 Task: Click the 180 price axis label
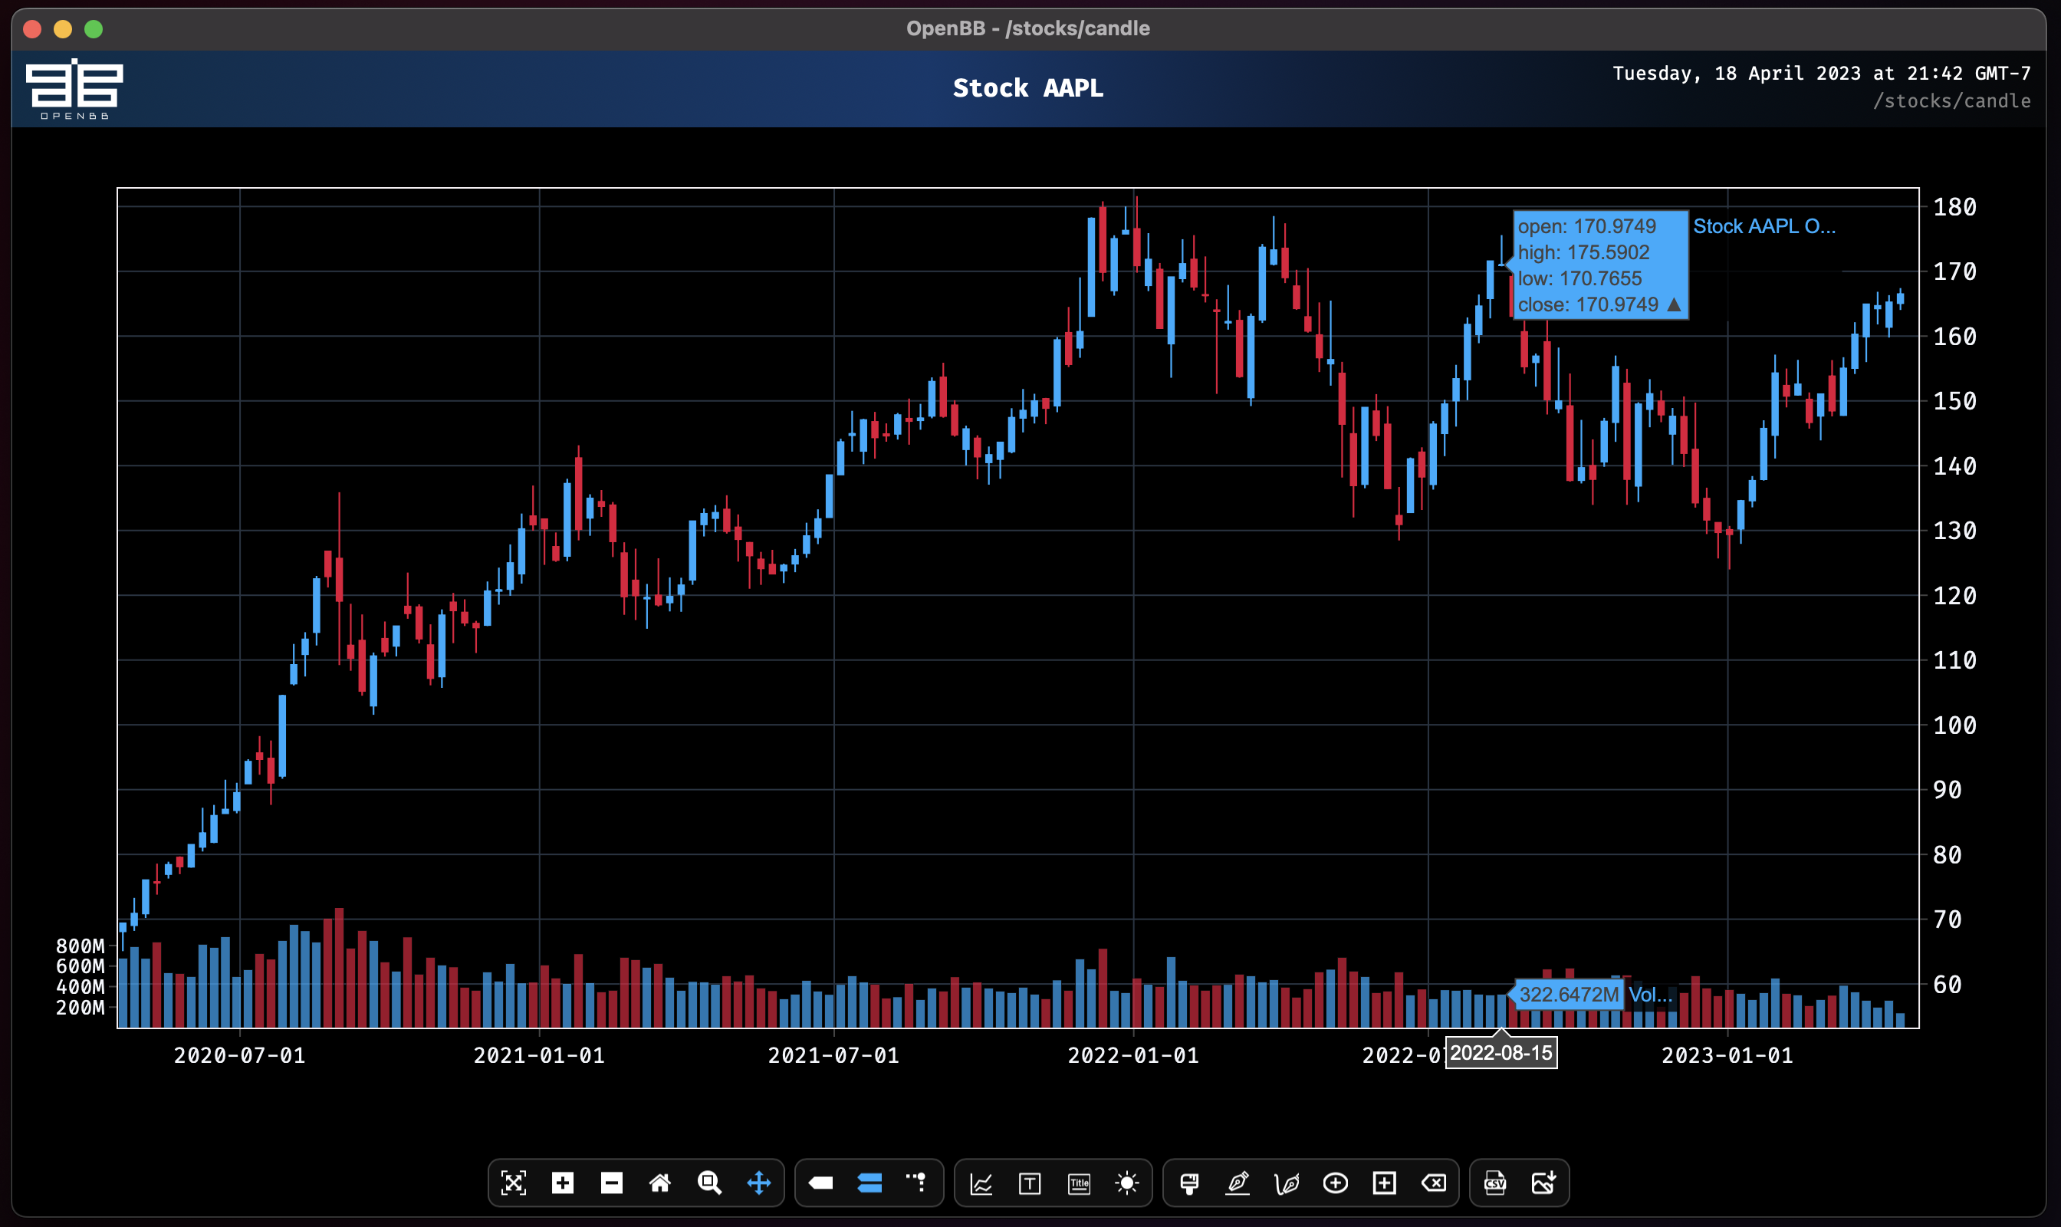(1954, 207)
